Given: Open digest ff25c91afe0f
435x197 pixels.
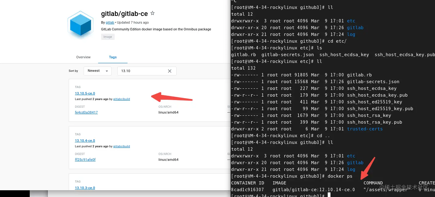Looking at the screenshot, I should [85, 160].
